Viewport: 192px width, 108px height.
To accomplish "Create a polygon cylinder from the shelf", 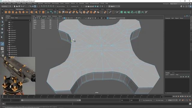I will 13,12.
